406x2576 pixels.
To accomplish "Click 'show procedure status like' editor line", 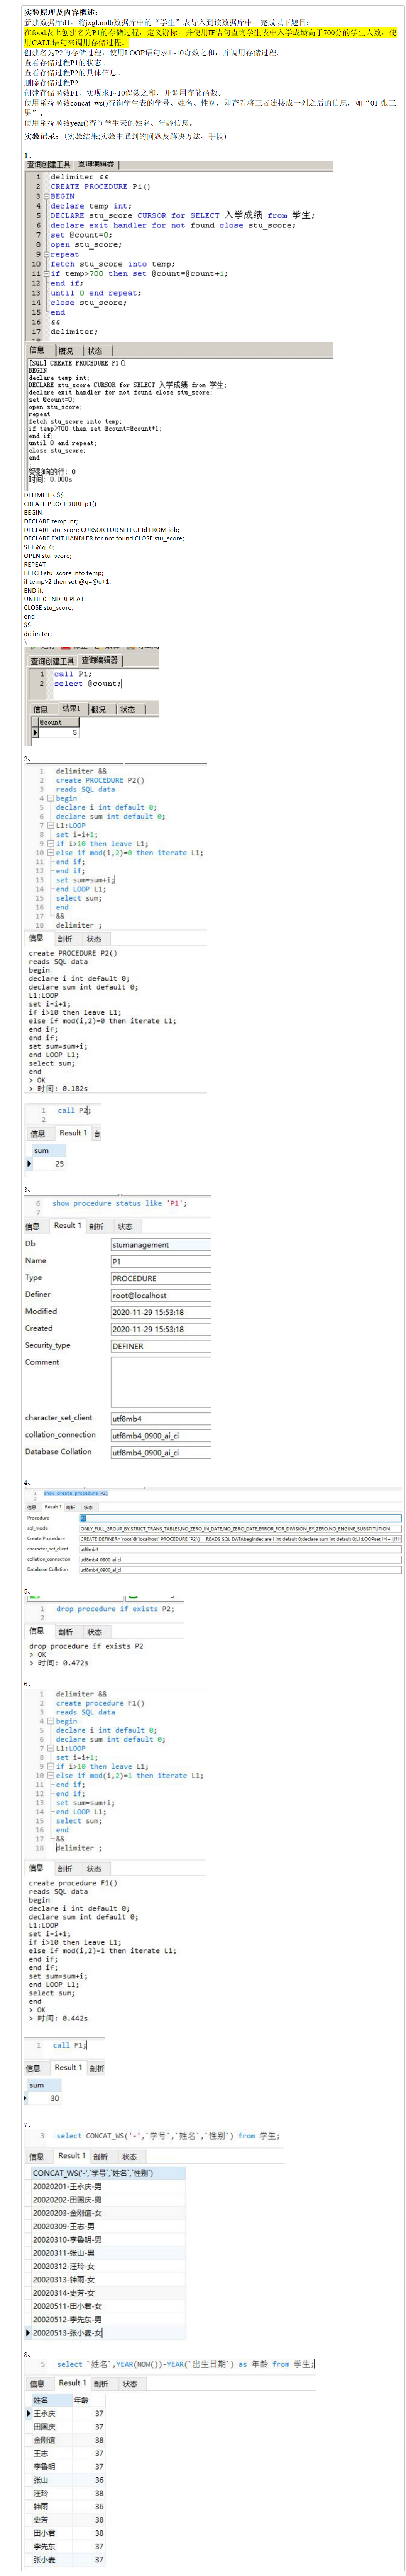I will point(119,1203).
